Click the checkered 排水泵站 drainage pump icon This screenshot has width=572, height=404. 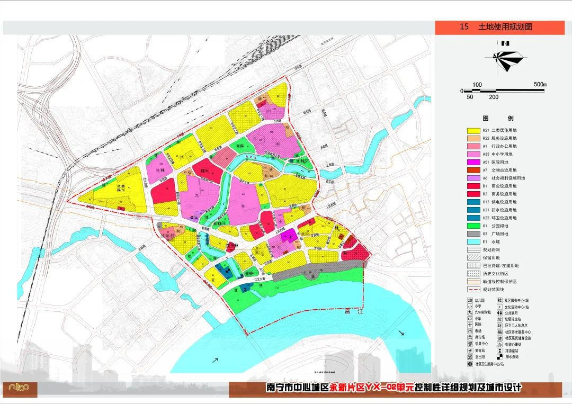(x=499, y=357)
